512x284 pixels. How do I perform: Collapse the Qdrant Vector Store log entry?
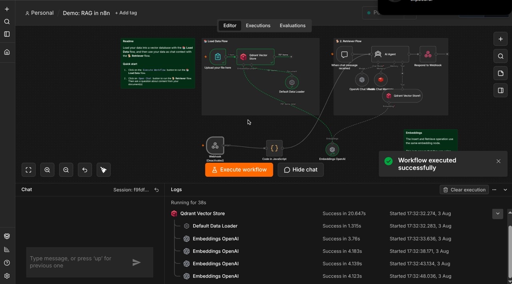(498, 213)
